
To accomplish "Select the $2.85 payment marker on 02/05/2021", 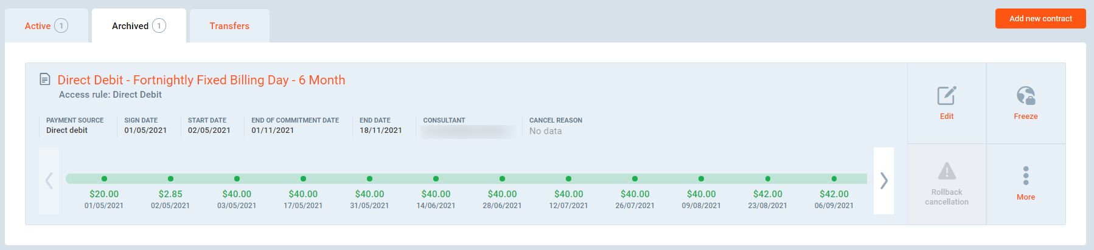I will click(x=170, y=179).
